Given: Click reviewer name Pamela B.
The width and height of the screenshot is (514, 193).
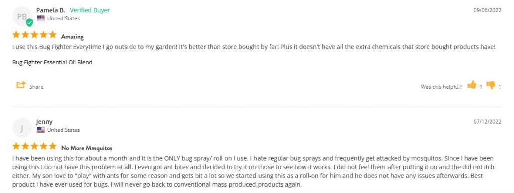Looking at the screenshot, I should point(51,10).
